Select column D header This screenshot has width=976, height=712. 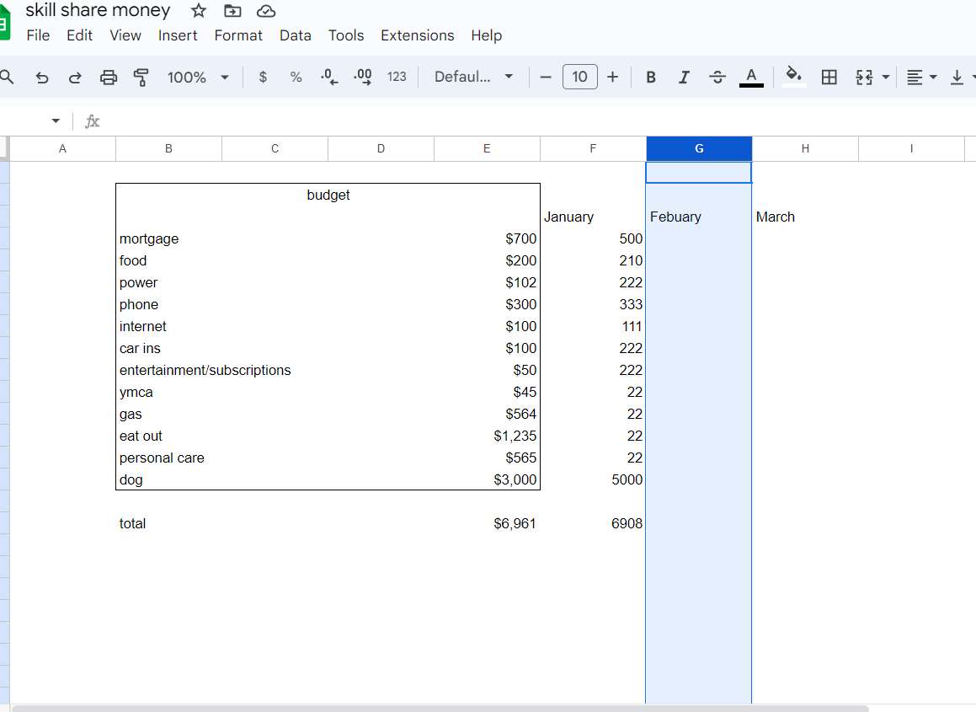381,149
